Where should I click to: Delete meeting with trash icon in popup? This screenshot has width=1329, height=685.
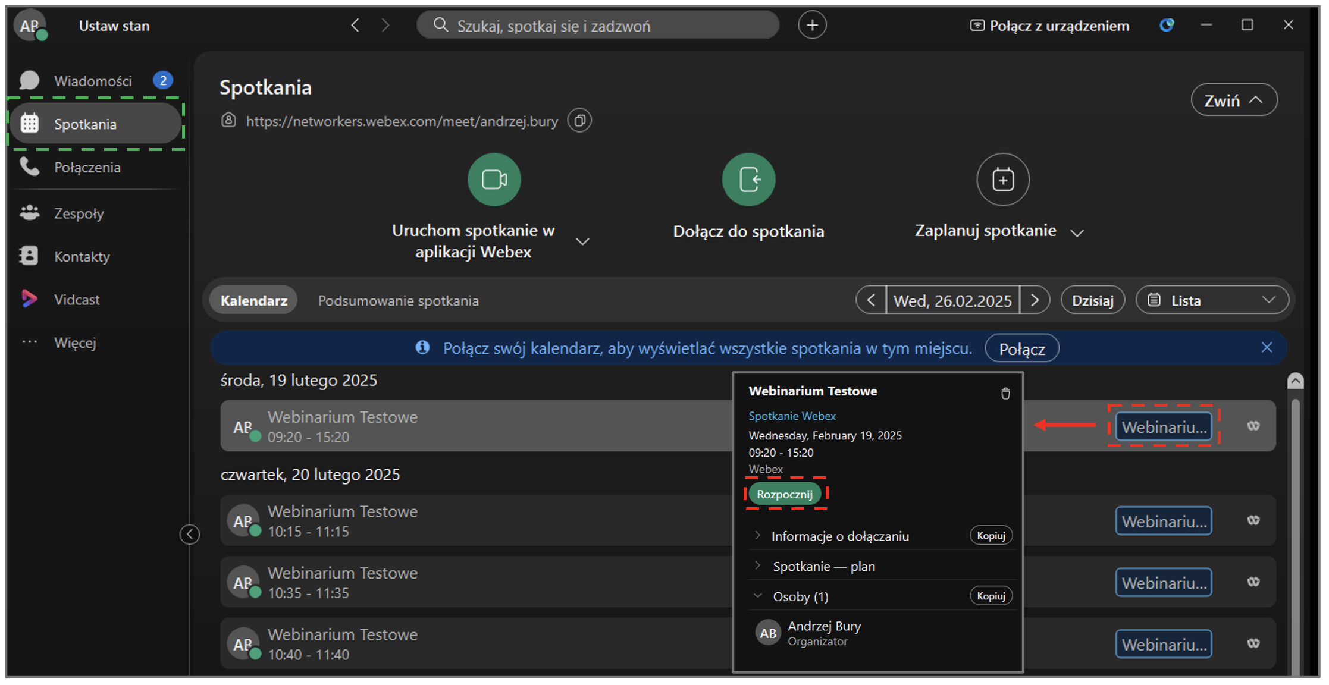[1005, 393]
